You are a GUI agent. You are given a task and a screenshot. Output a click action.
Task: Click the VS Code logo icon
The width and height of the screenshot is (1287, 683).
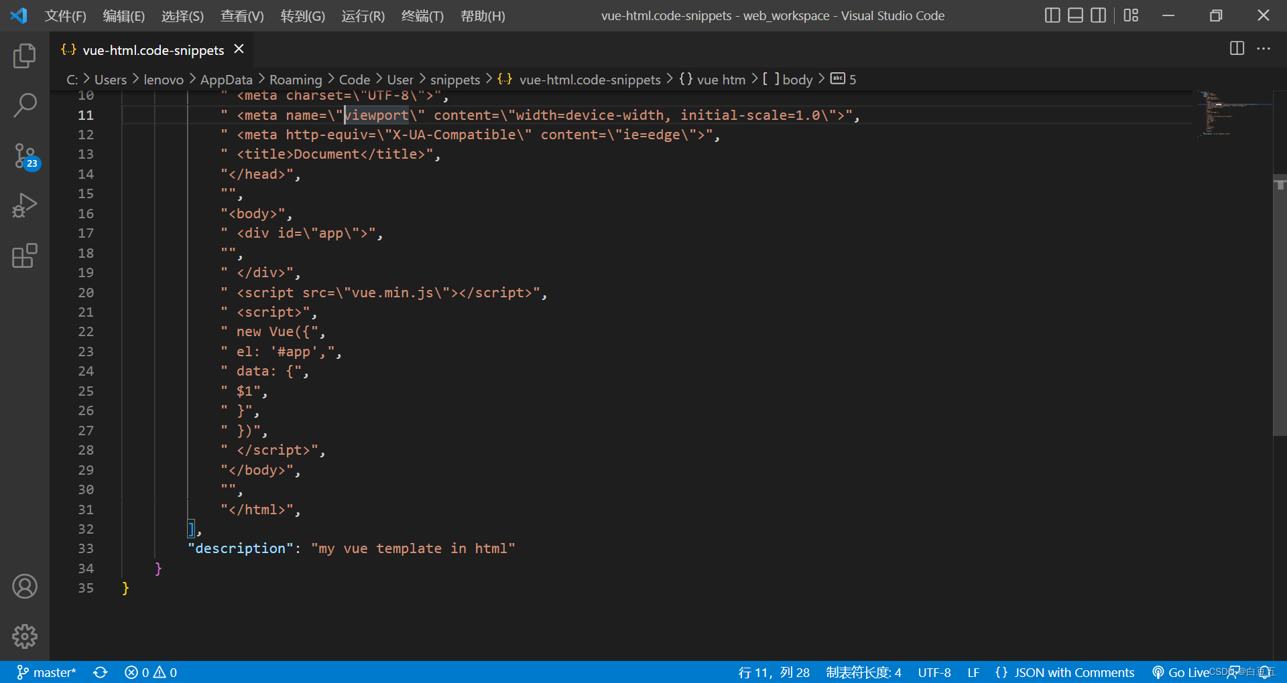[19, 15]
